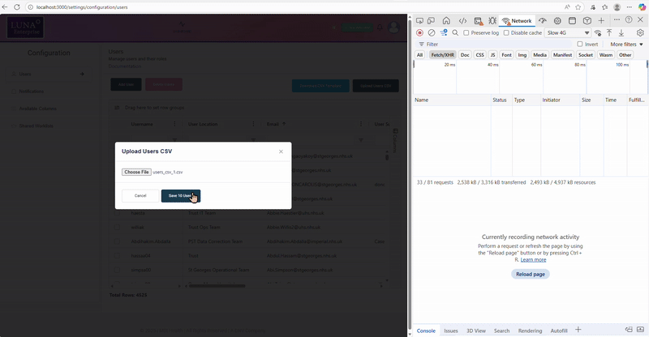
Task: Click Cancel in the upload dialog
Action: click(140, 196)
